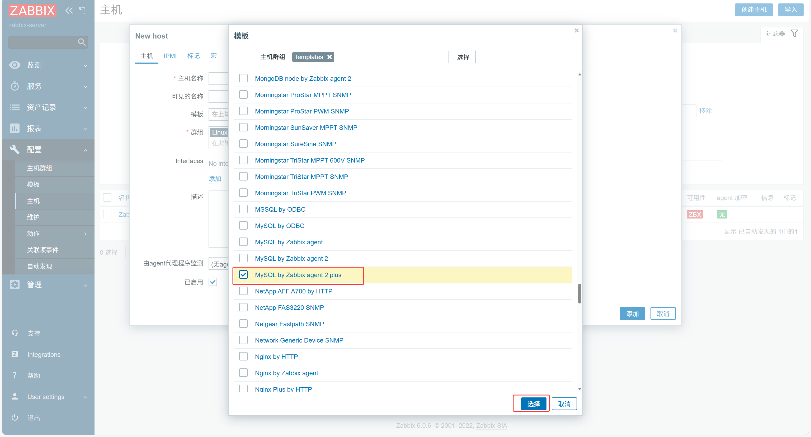The image size is (811, 437).
Task: Click the power icon for 退出
Action: tap(15, 417)
